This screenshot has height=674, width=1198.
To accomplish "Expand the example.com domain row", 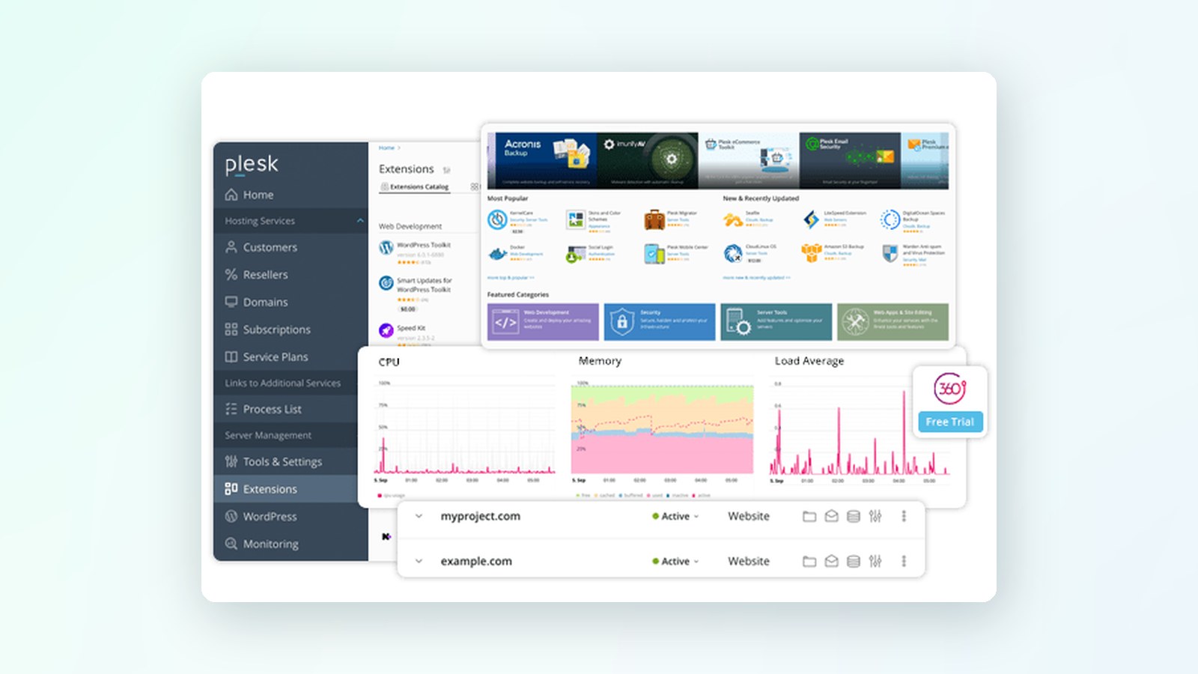I will 419,561.
